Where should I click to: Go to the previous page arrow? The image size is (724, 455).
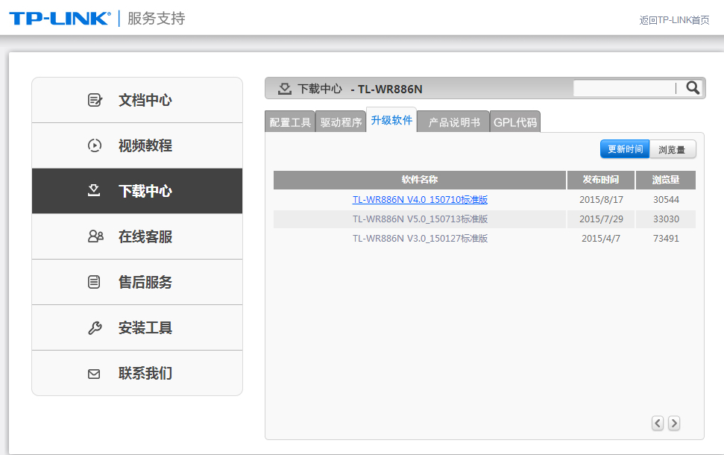pos(658,423)
